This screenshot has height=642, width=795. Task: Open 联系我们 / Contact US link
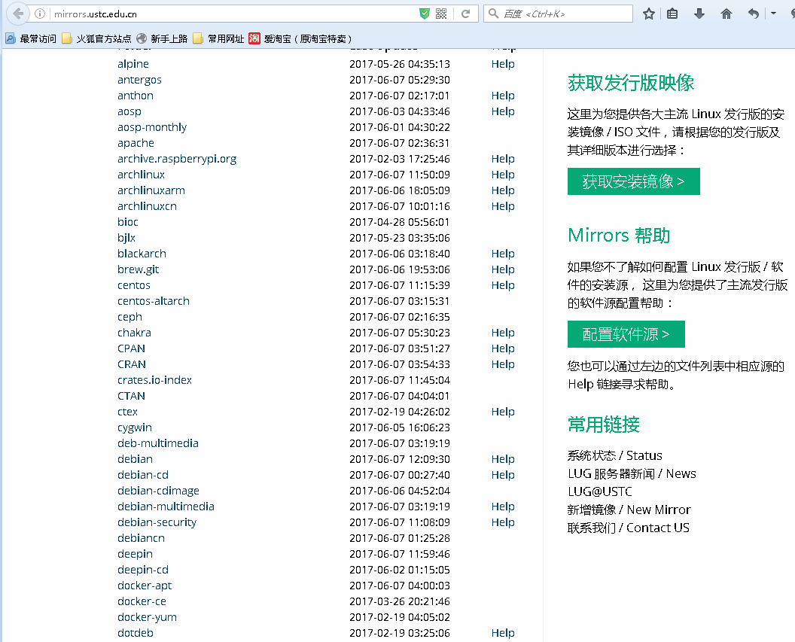[628, 528]
